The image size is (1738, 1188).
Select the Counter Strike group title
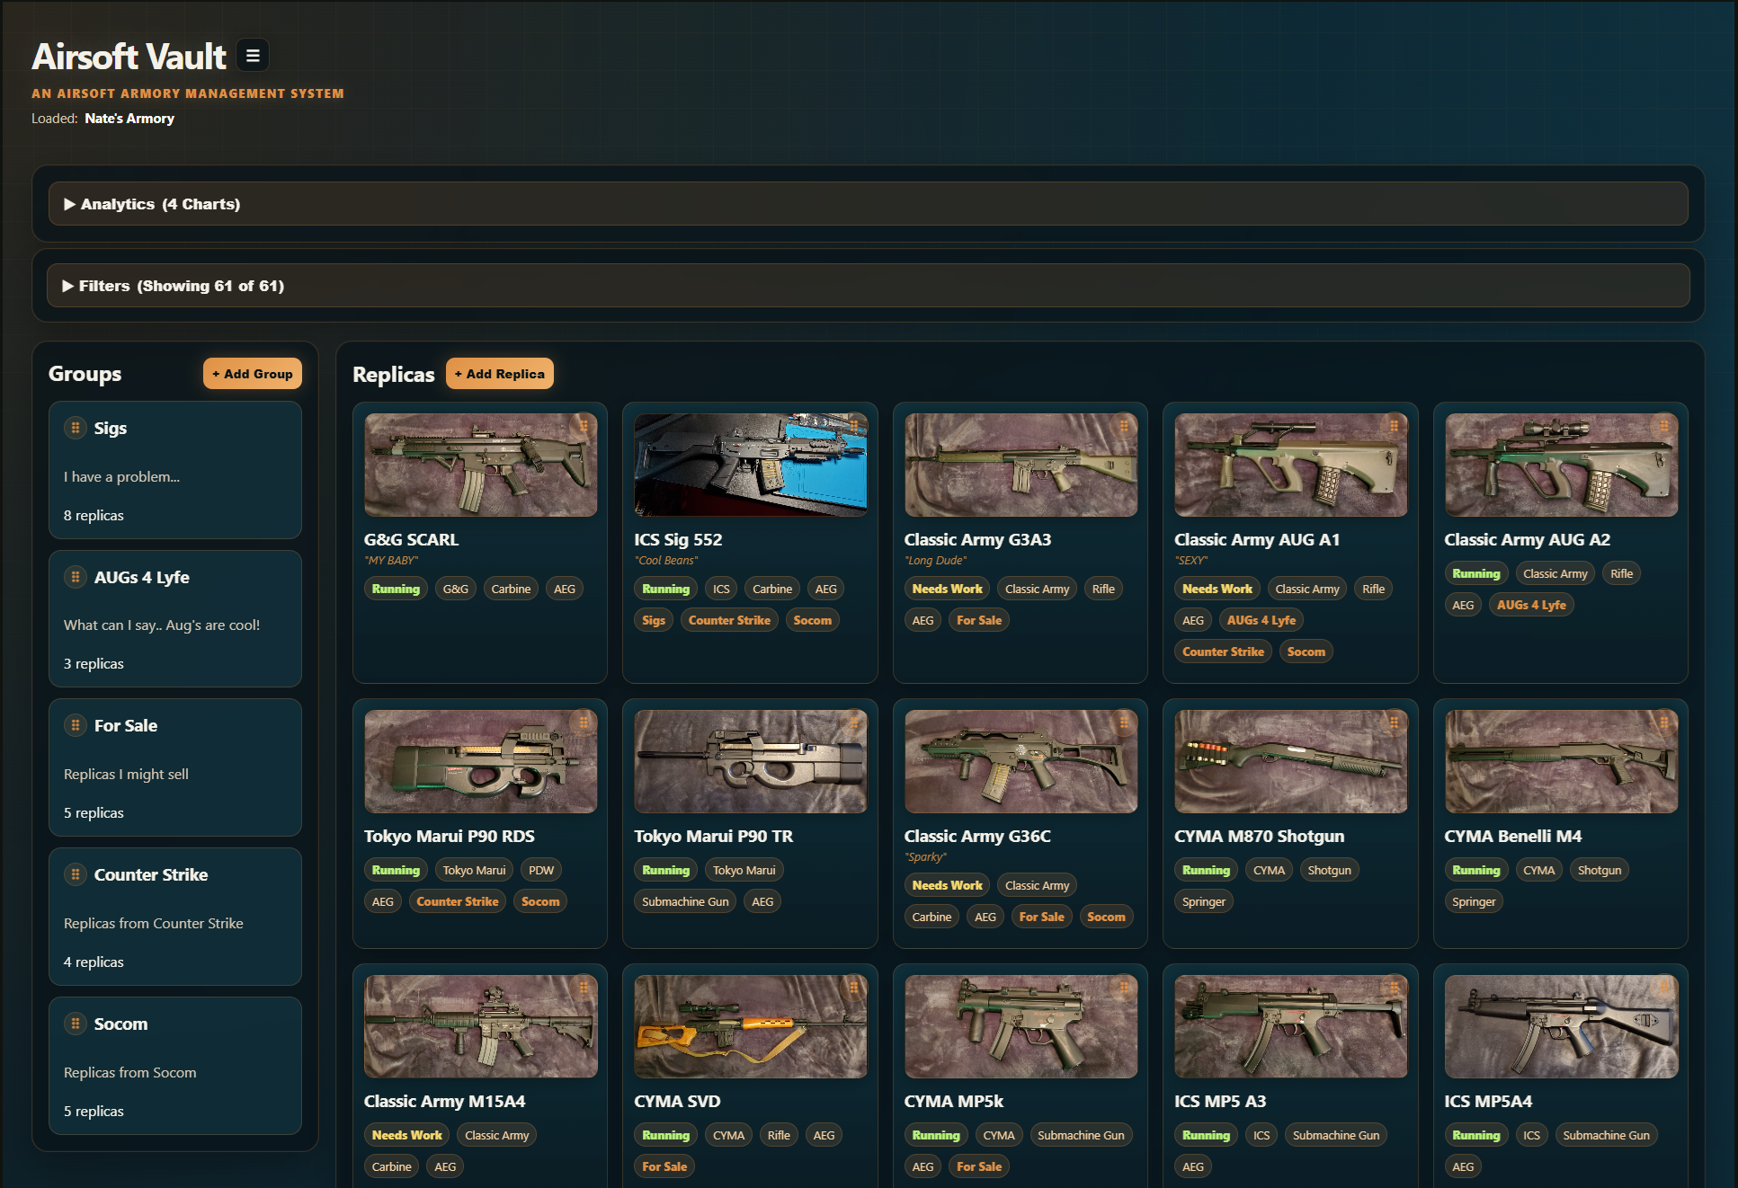coord(151,874)
